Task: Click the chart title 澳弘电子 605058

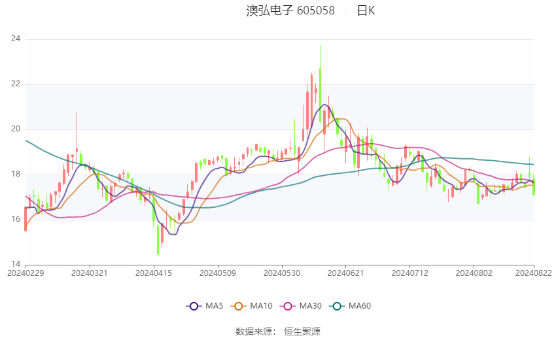Action: tap(290, 10)
